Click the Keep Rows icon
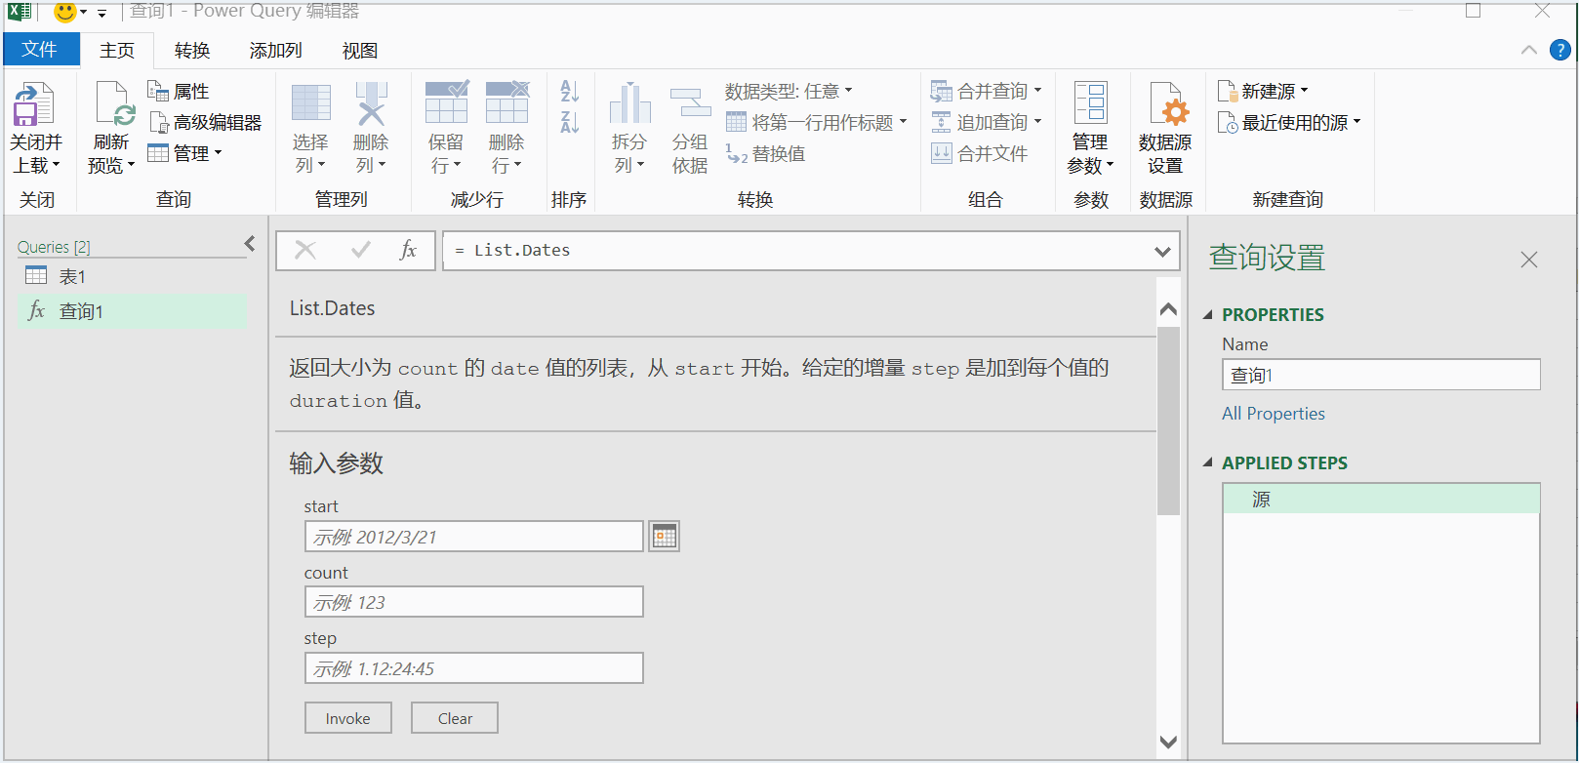The width and height of the screenshot is (1579, 763). click(x=446, y=102)
